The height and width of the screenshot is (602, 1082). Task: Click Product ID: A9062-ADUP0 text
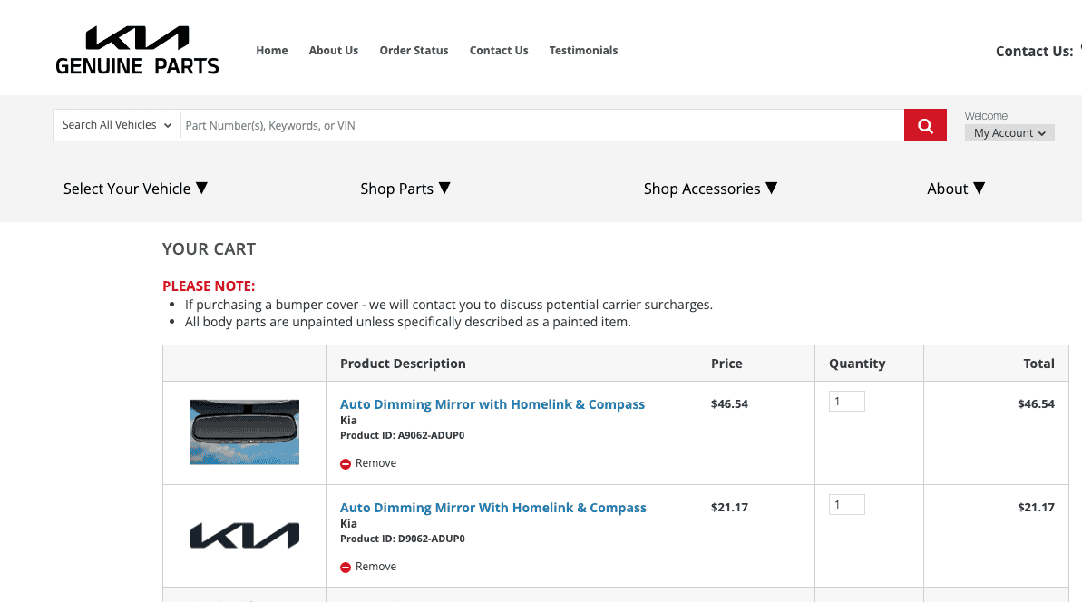(403, 435)
